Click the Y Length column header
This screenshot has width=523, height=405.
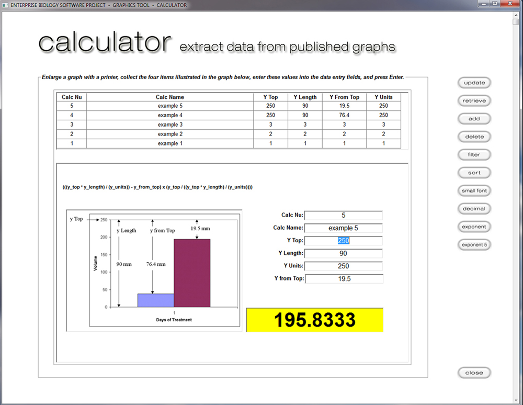click(x=305, y=97)
